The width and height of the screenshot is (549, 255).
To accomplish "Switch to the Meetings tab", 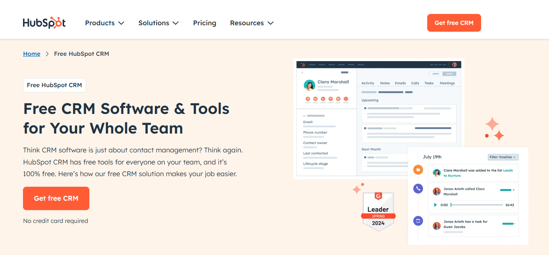I will click(447, 83).
